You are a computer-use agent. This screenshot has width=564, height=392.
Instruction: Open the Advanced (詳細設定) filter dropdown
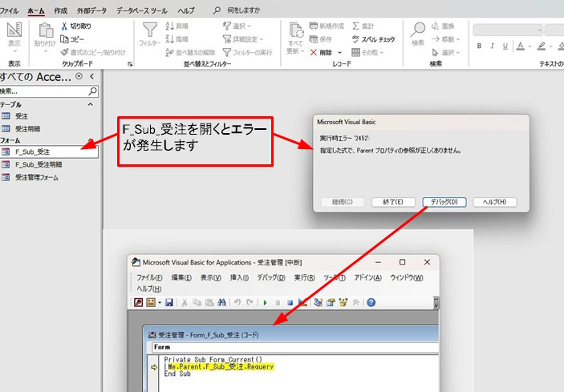tap(243, 38)
